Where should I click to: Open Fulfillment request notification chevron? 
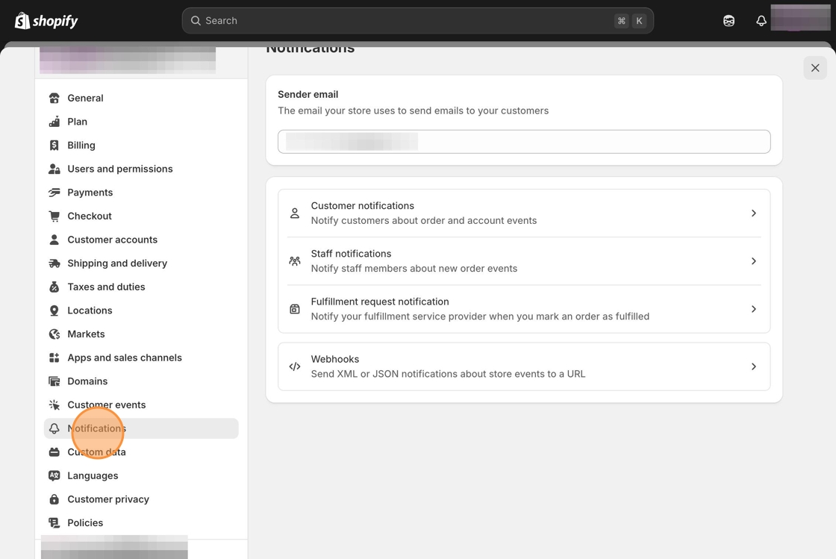coord(753,309)
